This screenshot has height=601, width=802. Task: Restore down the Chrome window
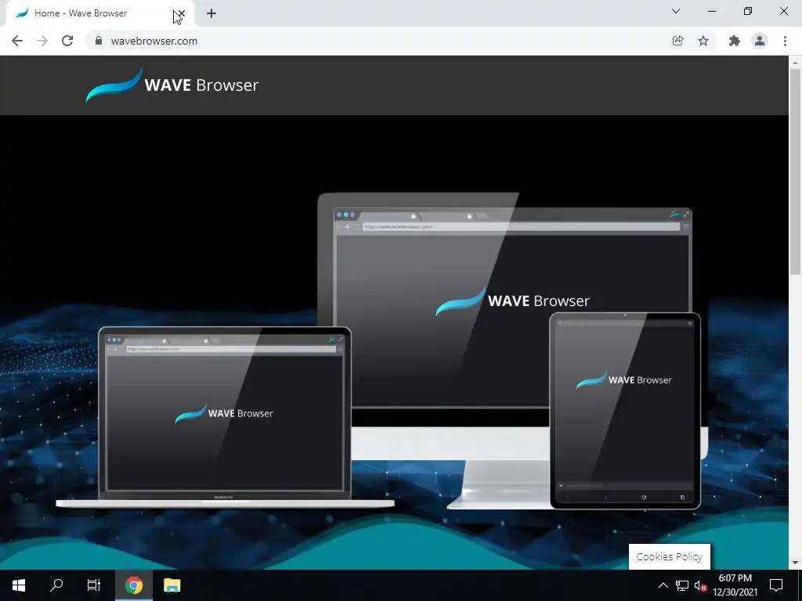pos(748,11)
